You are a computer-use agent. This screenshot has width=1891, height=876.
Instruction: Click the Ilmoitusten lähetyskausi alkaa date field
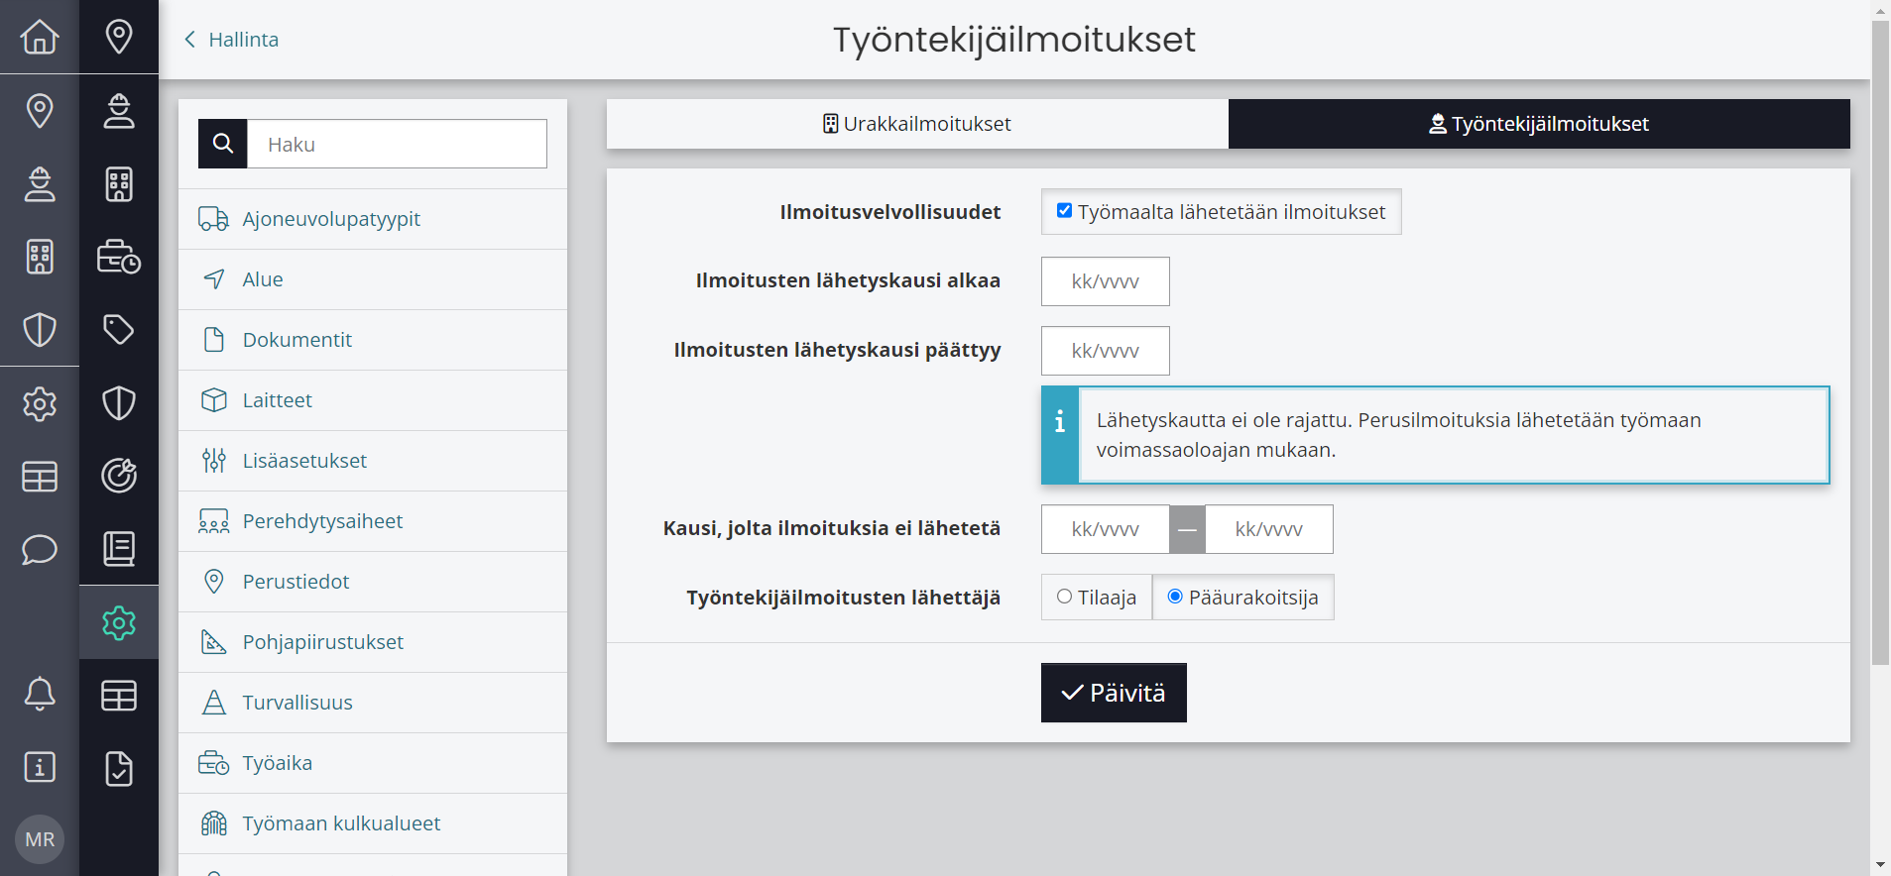1106,281
